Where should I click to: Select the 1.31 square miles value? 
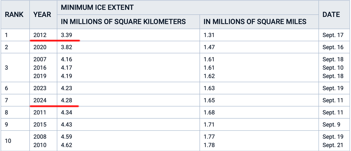click(x=209, y=35)
